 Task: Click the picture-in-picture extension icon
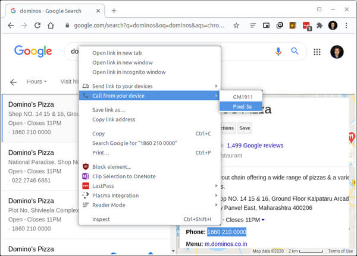point(266,25)
